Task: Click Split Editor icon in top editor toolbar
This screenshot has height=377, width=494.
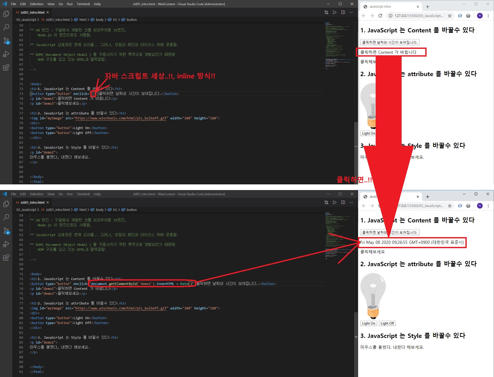Action: (343, 12)
